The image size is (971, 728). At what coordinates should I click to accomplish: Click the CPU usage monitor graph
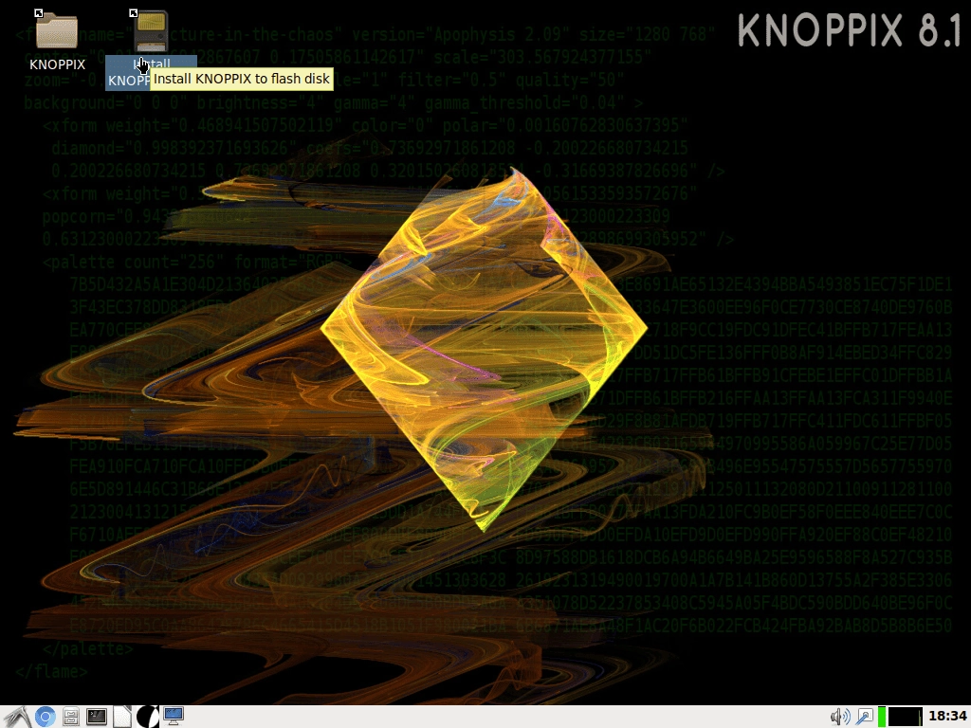tap(905, 717)
